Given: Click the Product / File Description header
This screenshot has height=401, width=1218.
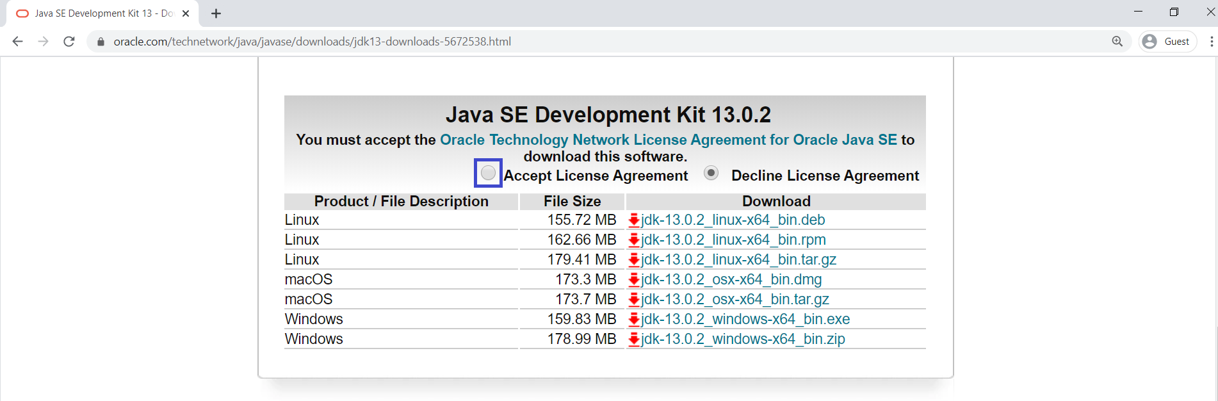Looking at the screenshot, I should [x=401, y=201].
